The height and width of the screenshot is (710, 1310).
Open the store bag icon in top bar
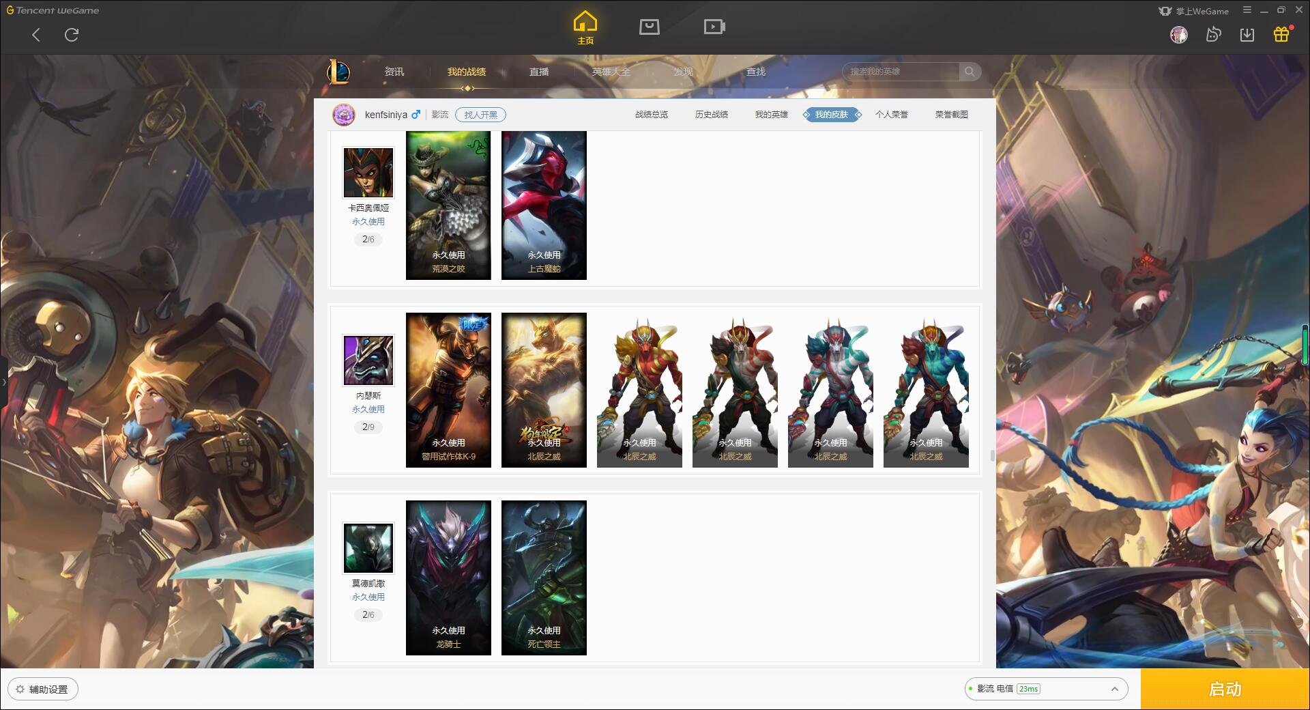[649, 27]
